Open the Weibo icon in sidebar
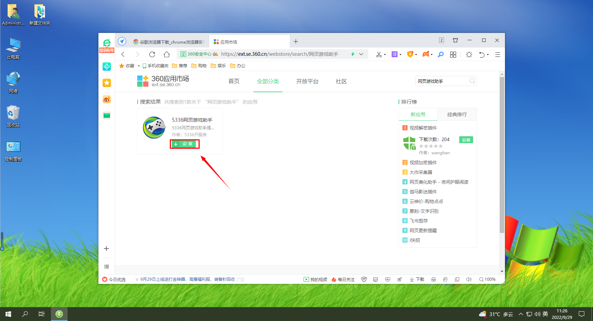Viewport: 593px width, 321px height. click(107, 99)
